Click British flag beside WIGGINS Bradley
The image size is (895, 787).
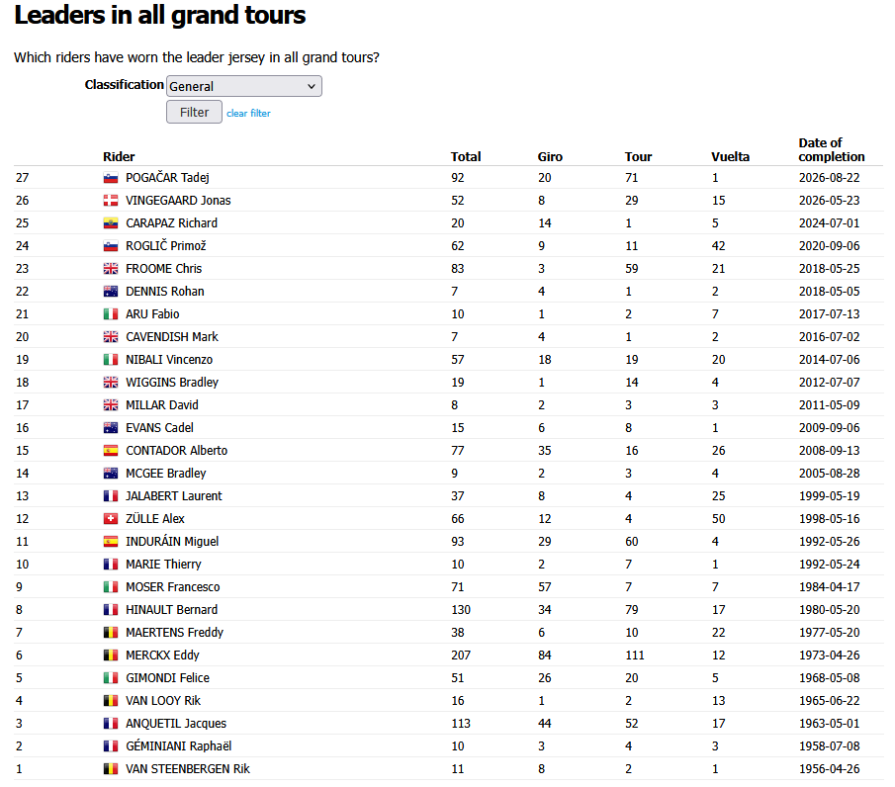pyautogui.click(x=111, y=383)
